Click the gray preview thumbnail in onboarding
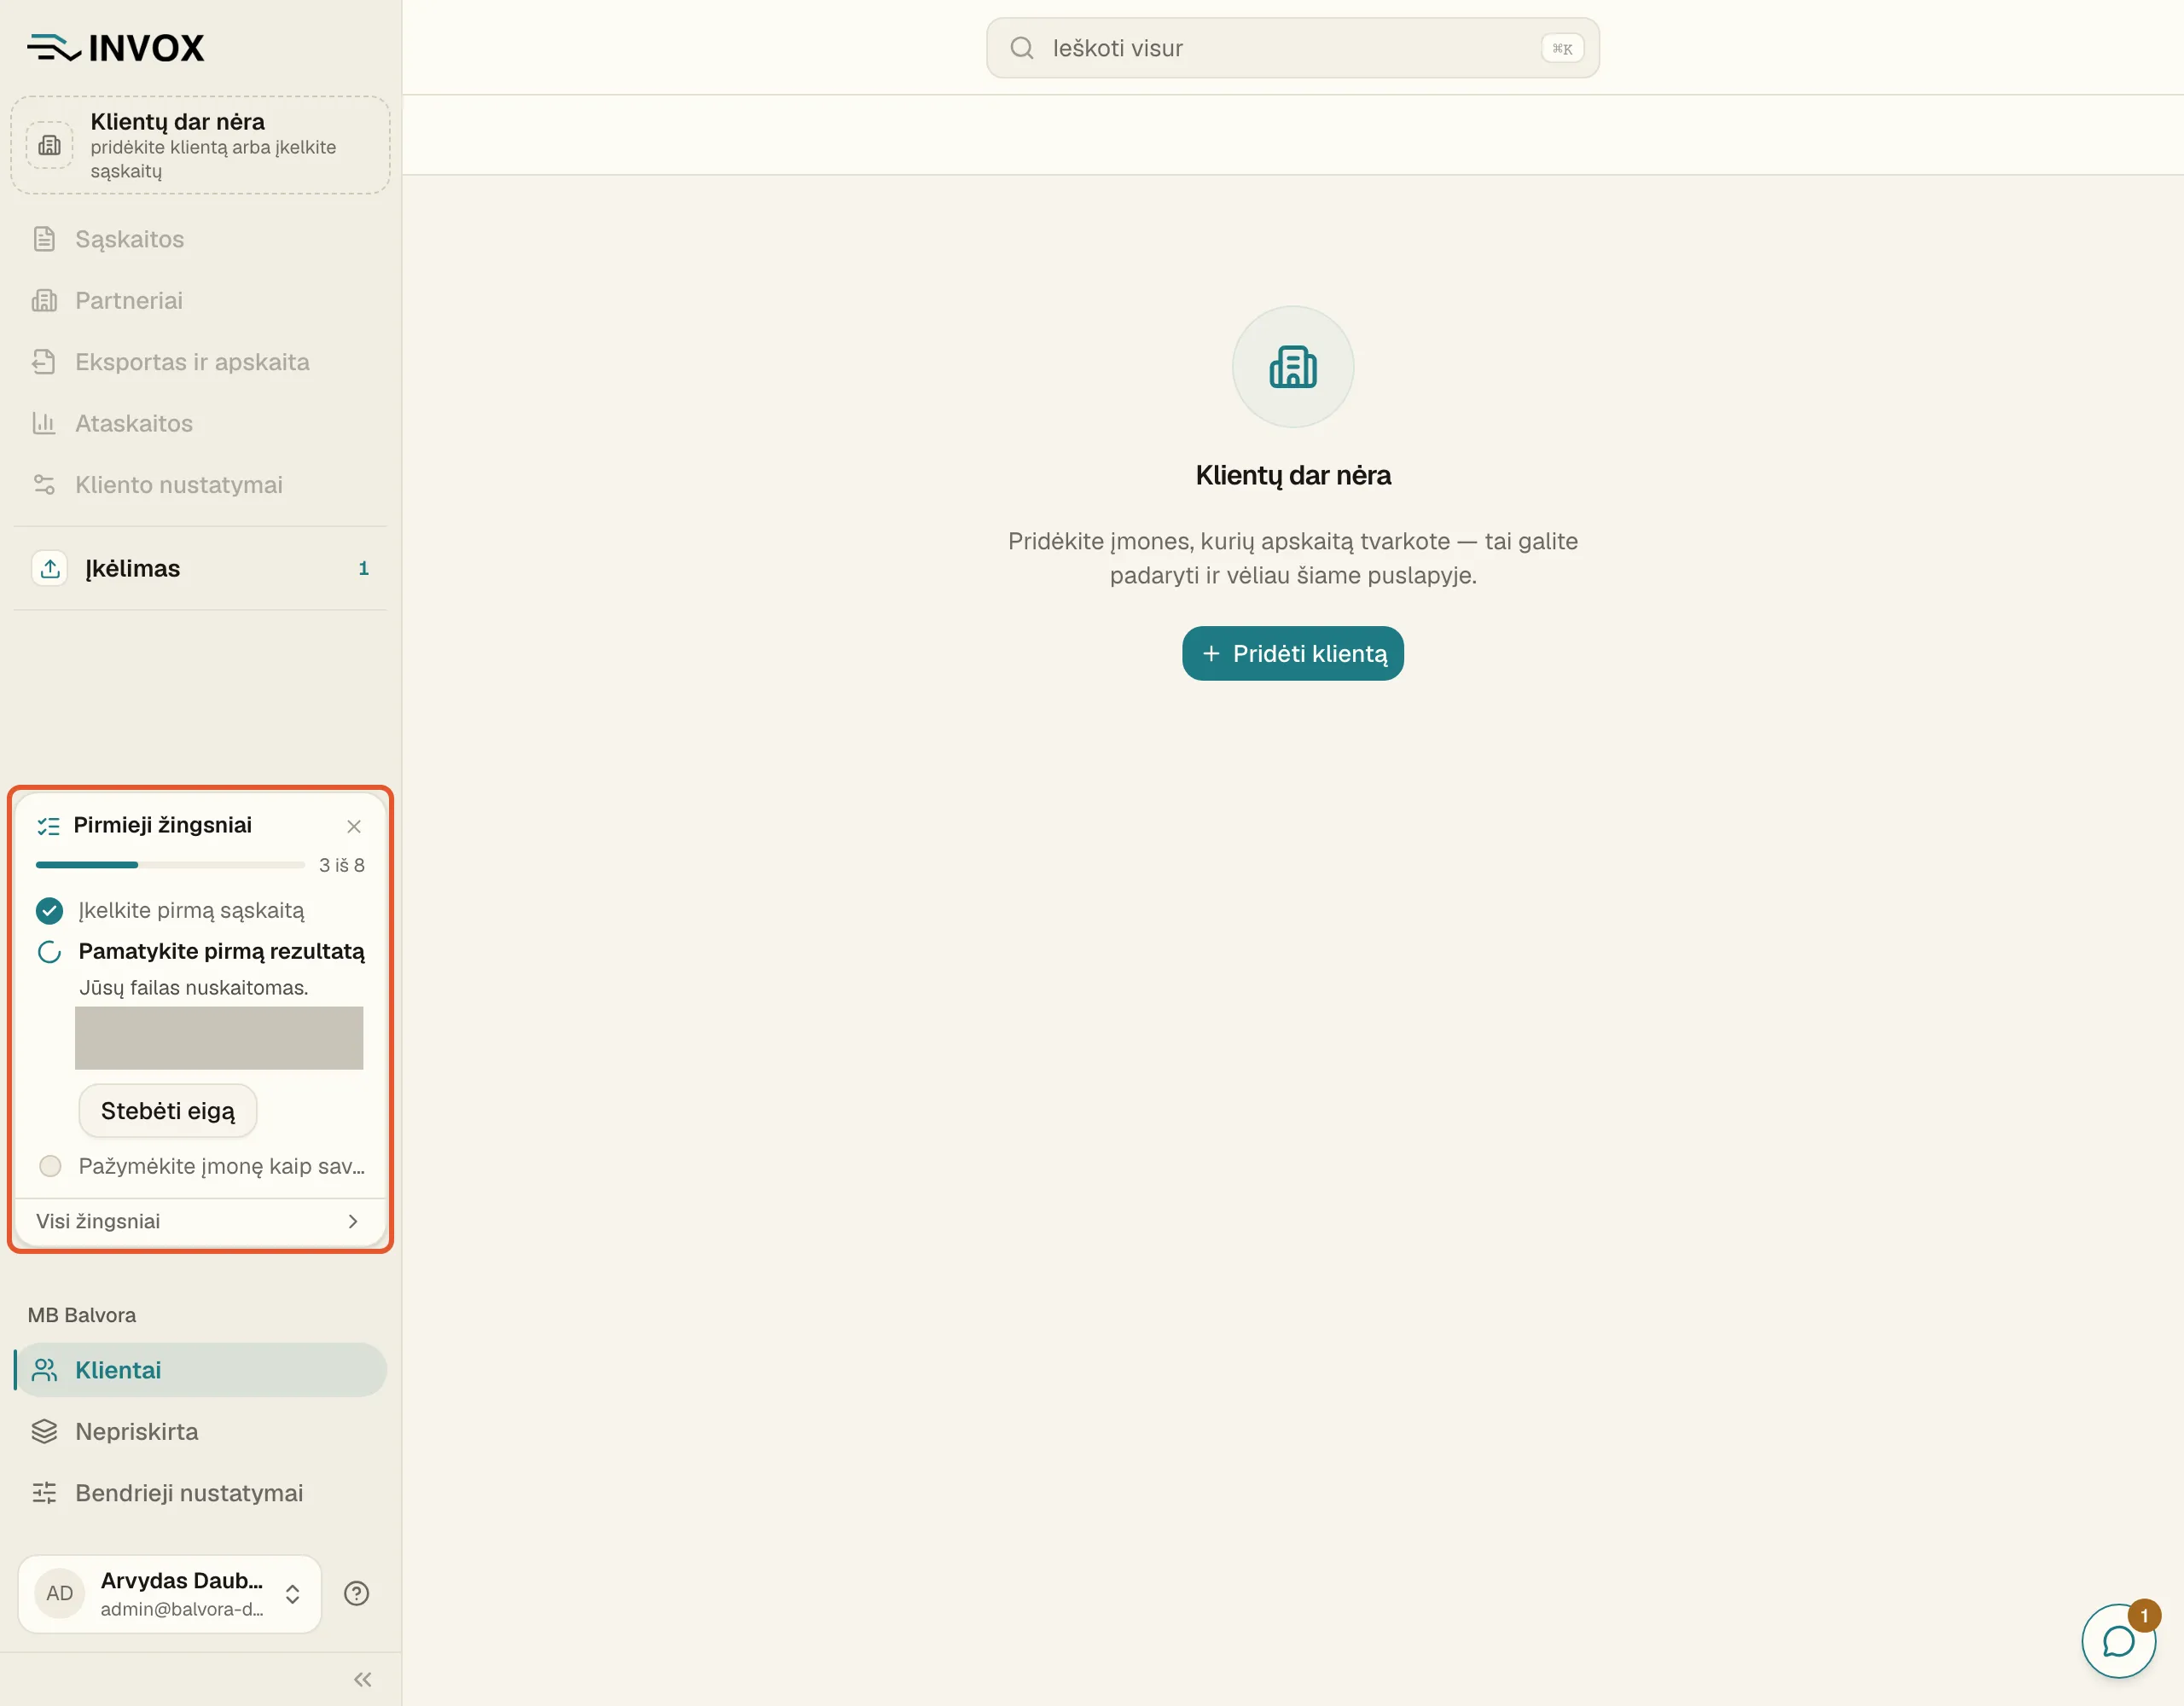This screenshot has width=2184, height=1706. [219, 1038]
